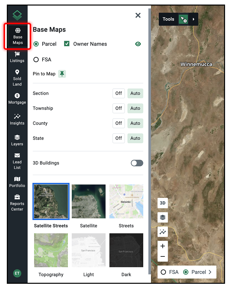Viewport: 227px width, 288px height.
Task: Turn State boundaries Off
Action: point(119,138)
